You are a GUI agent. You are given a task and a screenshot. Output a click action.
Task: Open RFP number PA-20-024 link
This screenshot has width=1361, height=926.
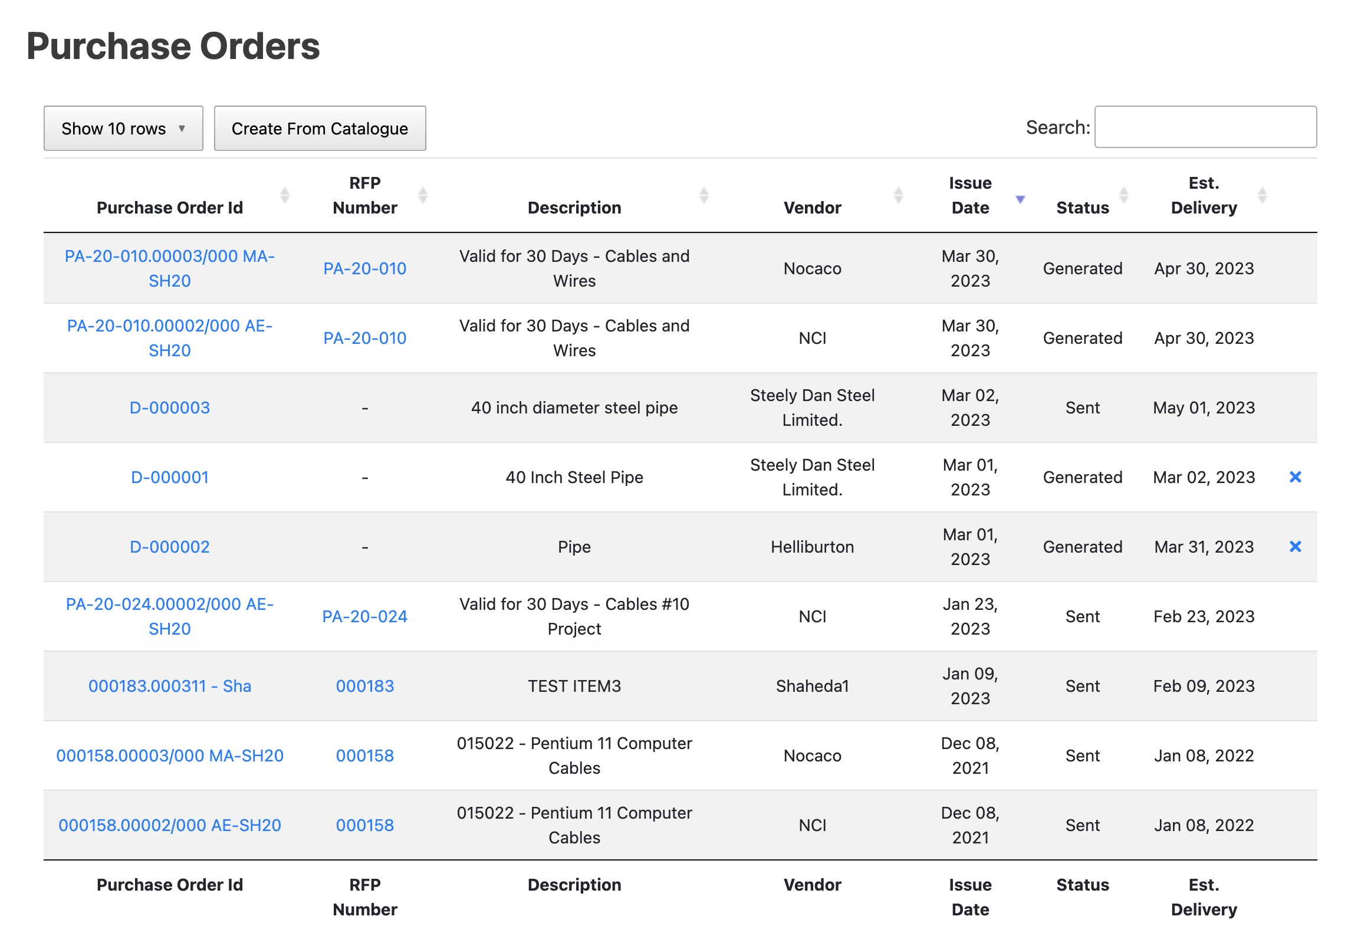pyautogui.click(x=364, y=616)
